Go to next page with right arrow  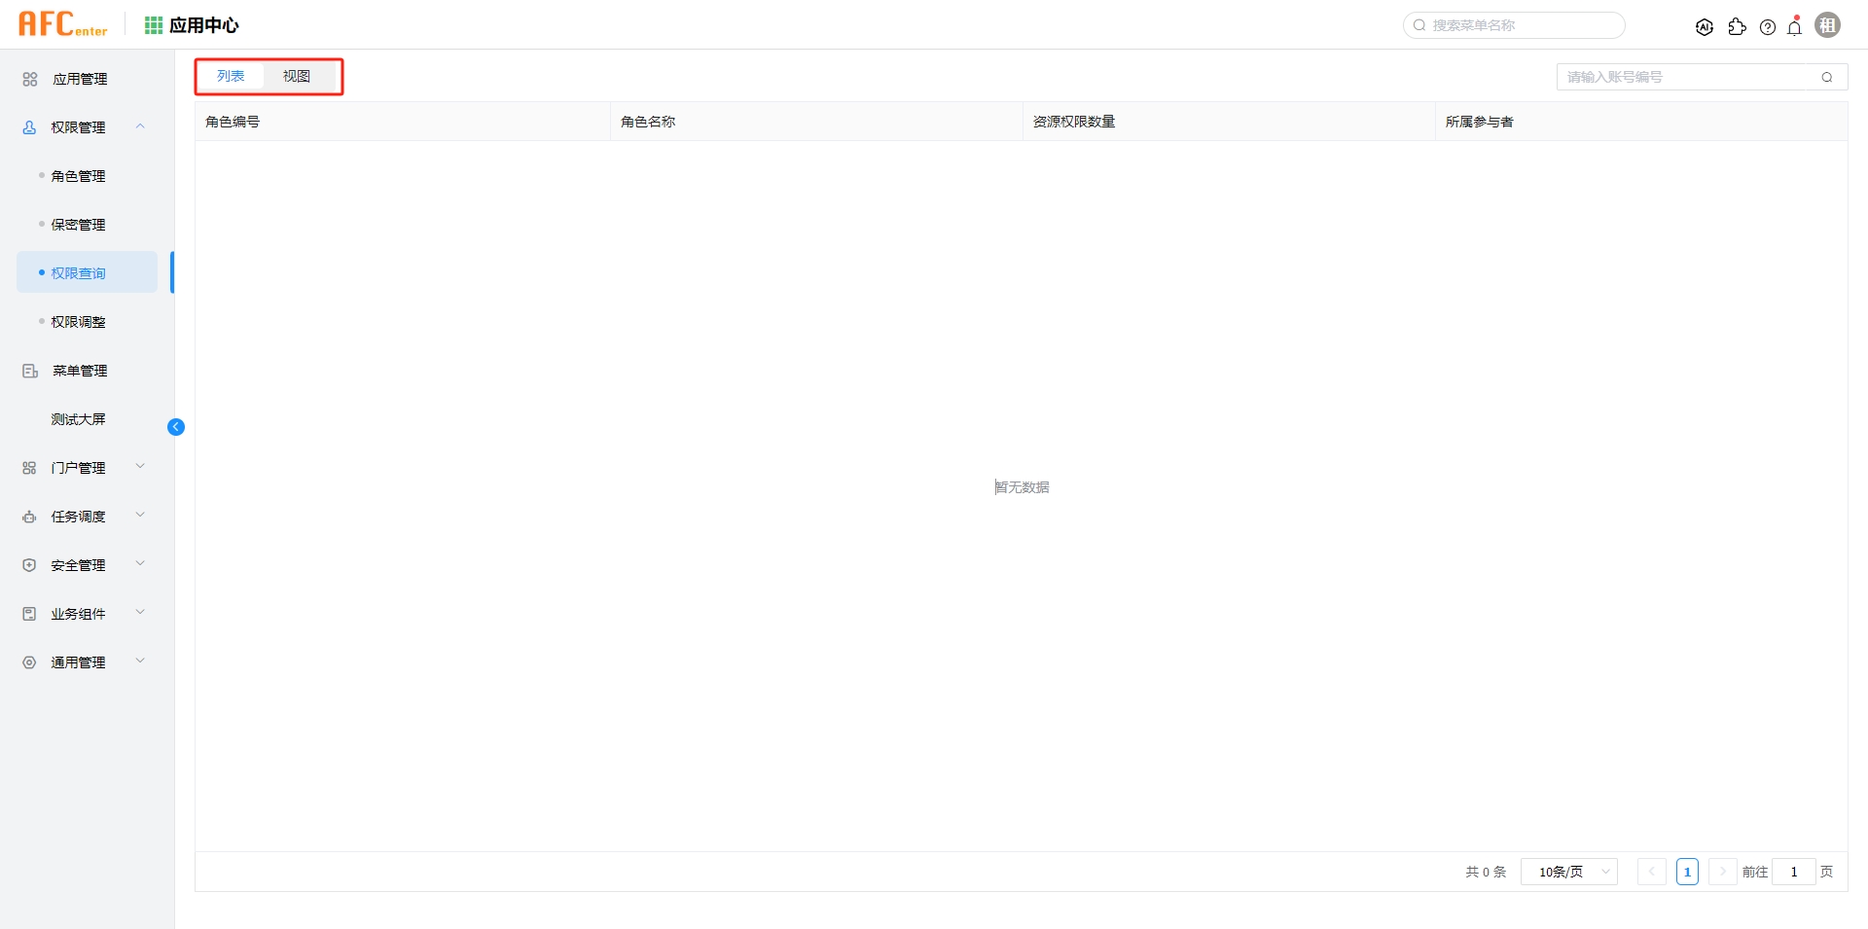1721,872
